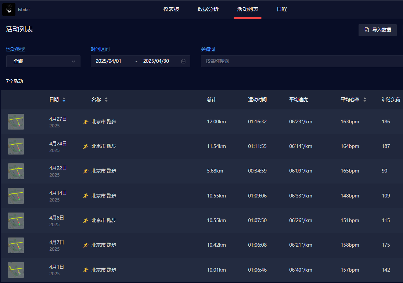Sort by 名称 column sort arrows
This screenshot has height=283, width=403.
tap(106, 99)
